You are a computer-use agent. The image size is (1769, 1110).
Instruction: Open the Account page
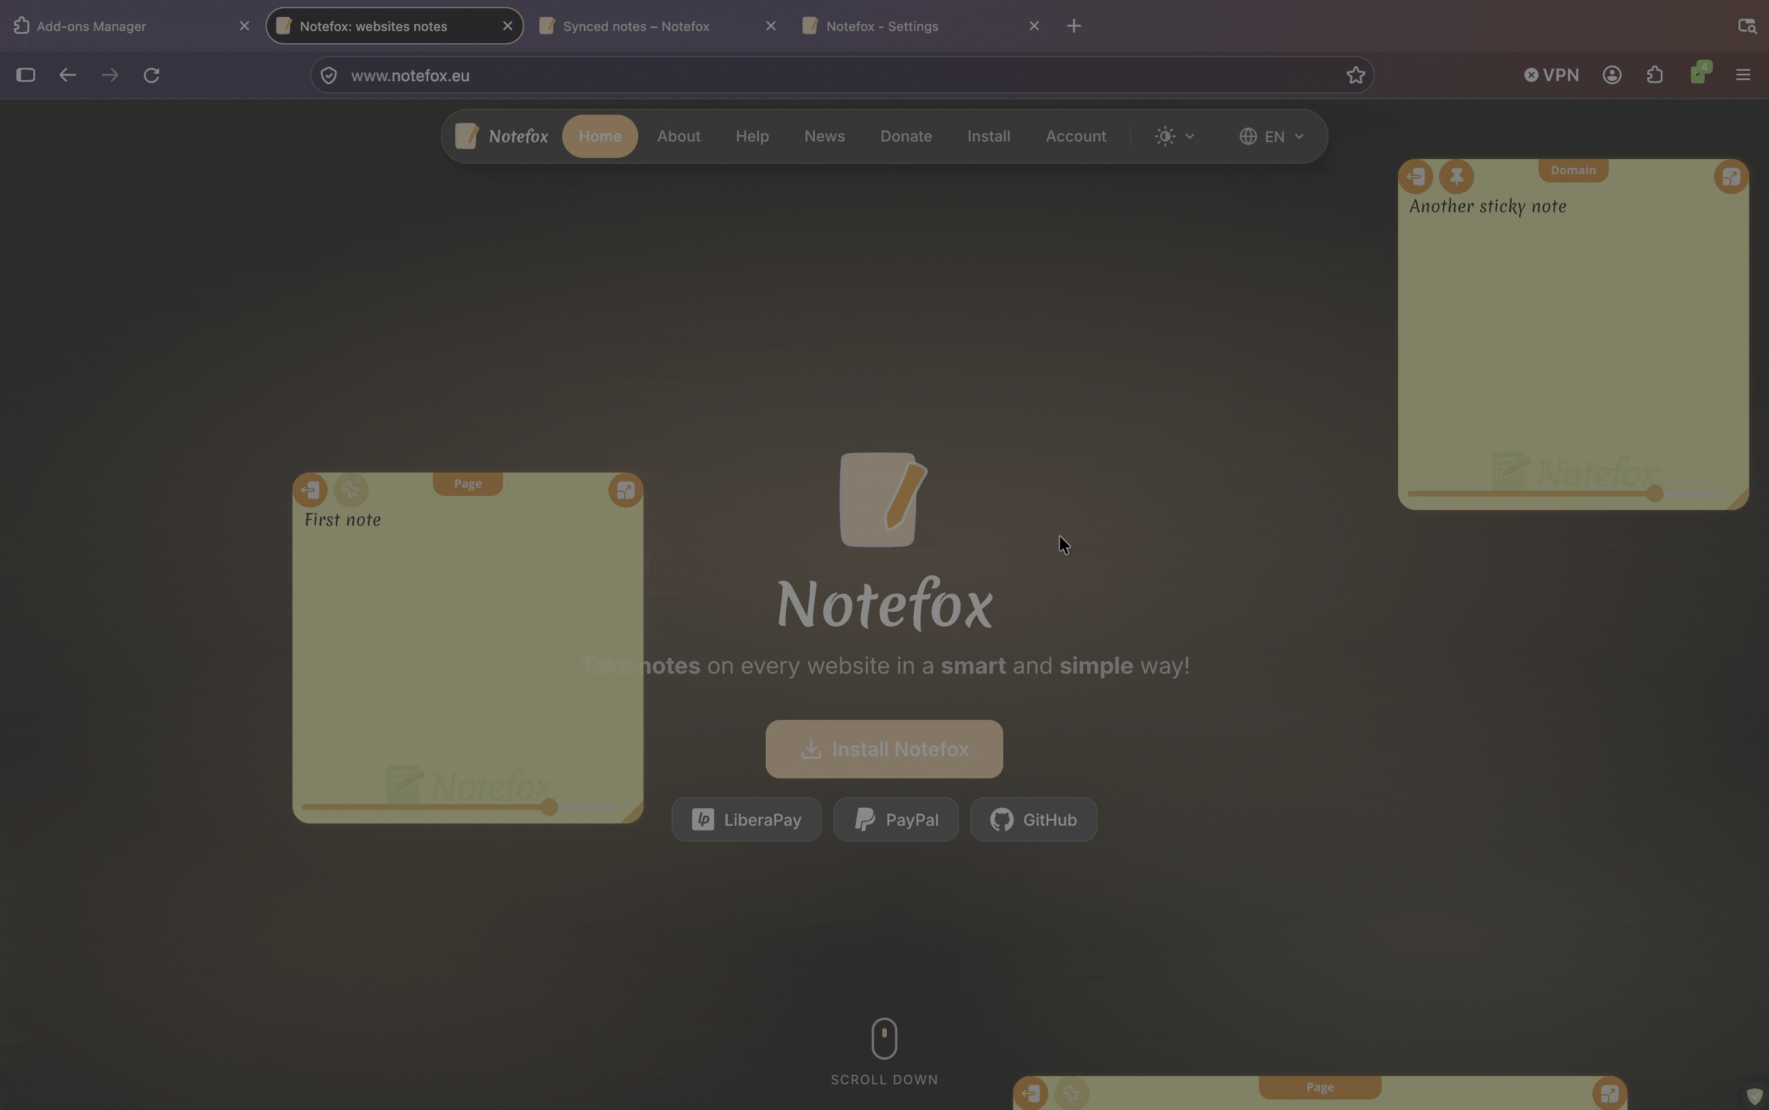click(1076, 136)
